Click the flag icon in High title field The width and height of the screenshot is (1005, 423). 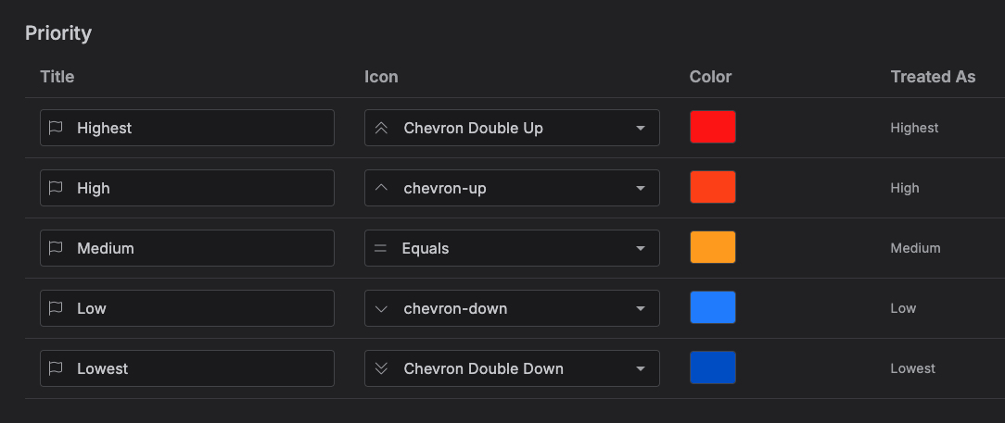tap(56, 188)
